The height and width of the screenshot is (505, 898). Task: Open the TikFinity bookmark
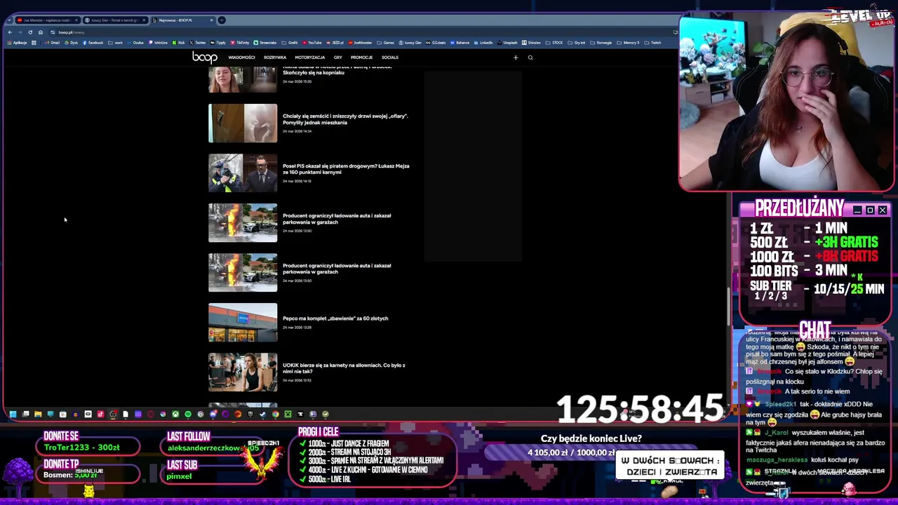pos(239,43)
